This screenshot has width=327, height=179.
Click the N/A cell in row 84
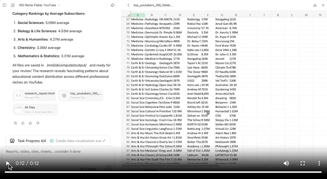[x=236, y=94]
